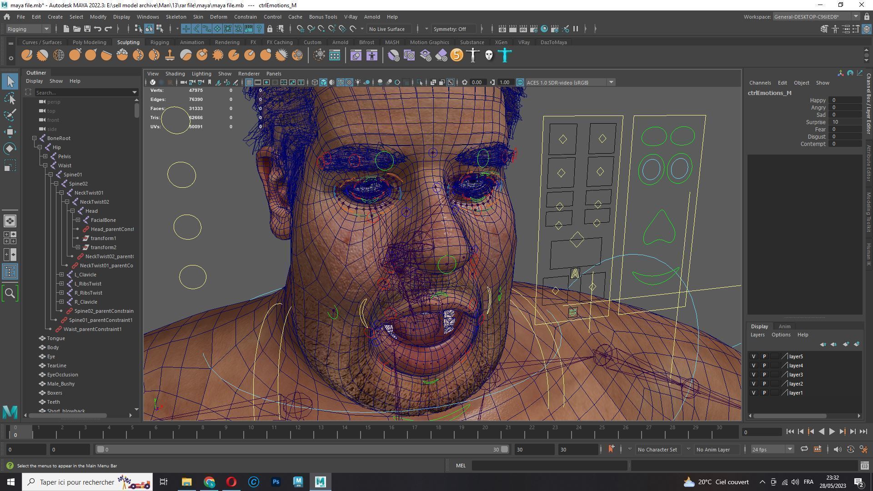Click the first sculpt brush shelf icon

[27, 55]
